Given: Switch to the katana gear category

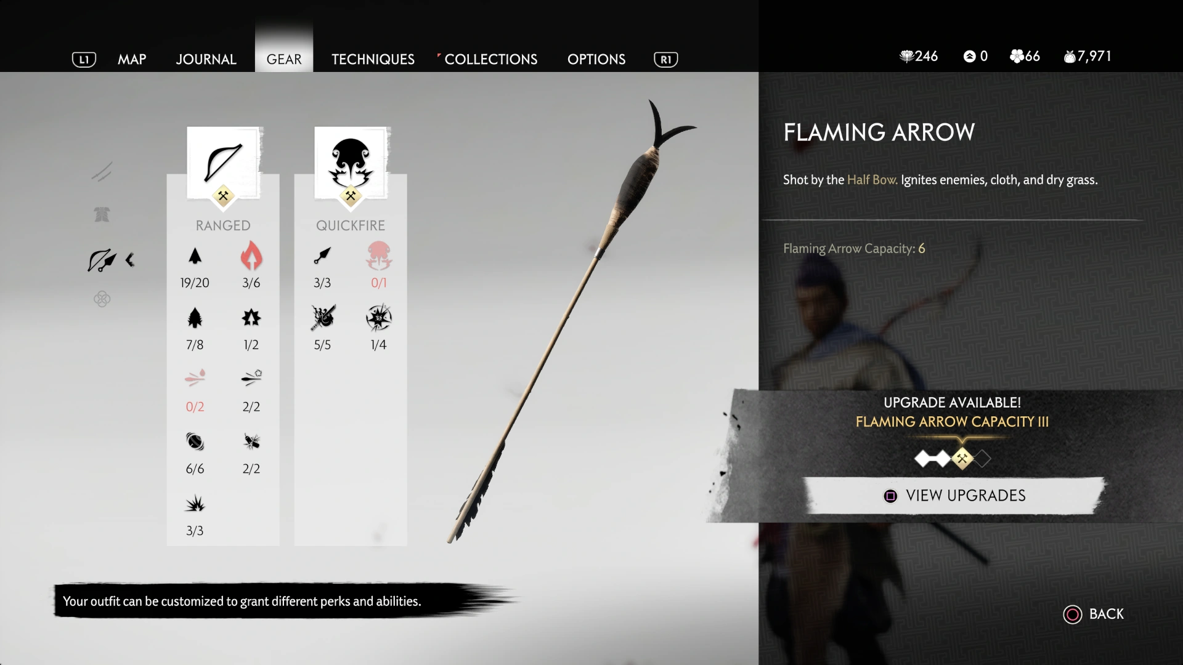Looking at the screenshot, I should click(x=102, y=172).
